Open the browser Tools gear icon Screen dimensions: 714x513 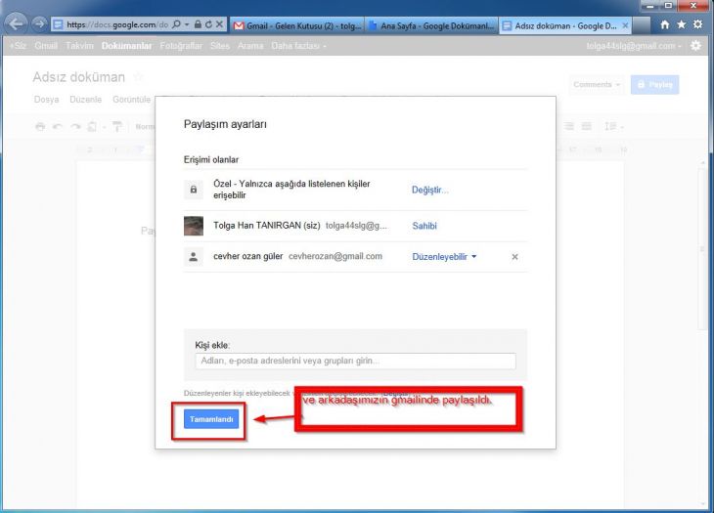(697, 24)
